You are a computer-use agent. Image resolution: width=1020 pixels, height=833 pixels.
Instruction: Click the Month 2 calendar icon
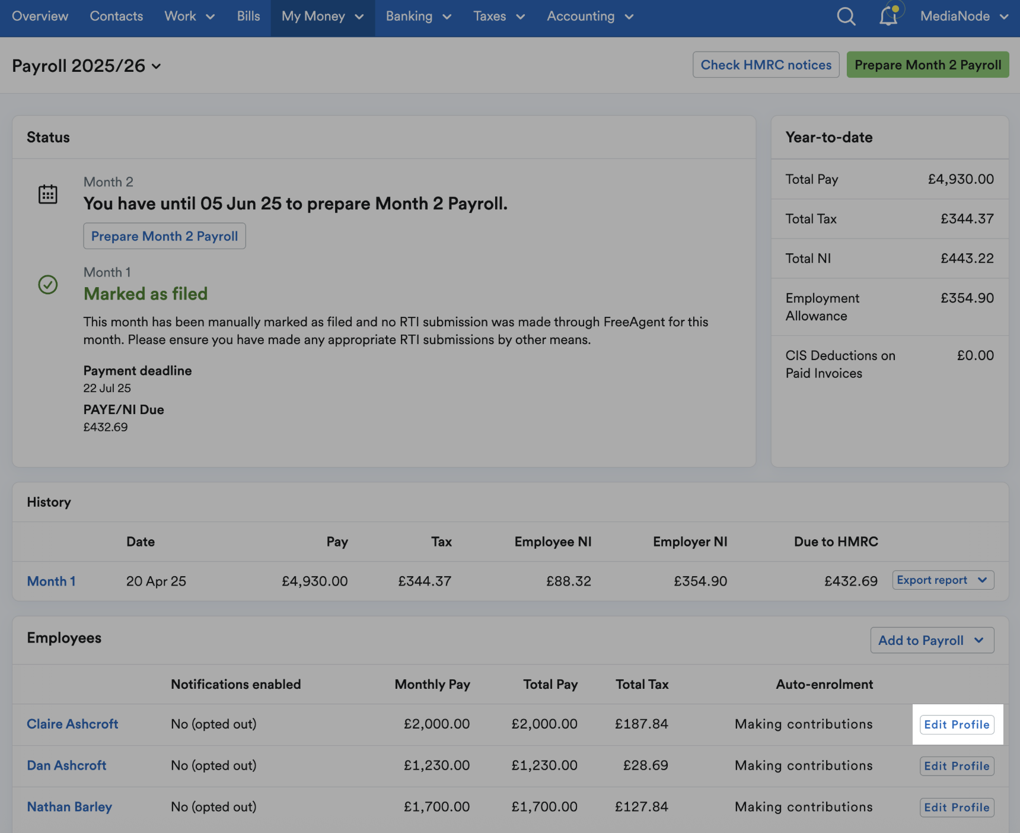coord(48,194)
